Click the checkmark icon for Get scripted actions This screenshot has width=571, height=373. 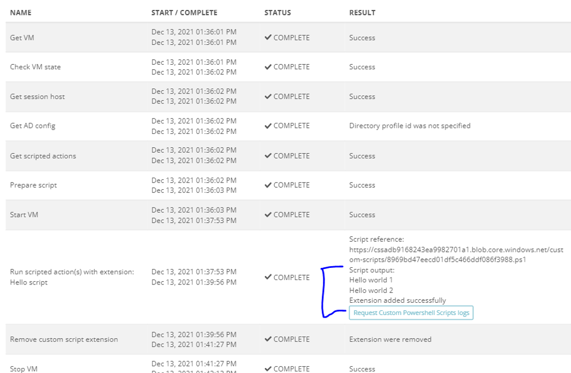[268, 156]
